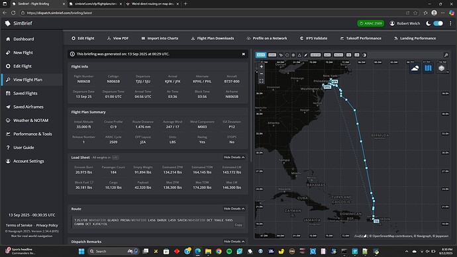457x257 pixels.
Task: Click the Block Fuel info icon
Action: pos(92,182)
